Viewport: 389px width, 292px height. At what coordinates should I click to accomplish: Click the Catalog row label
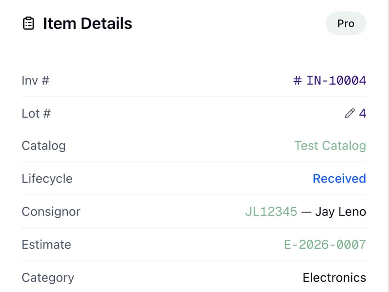pos(43,146)
